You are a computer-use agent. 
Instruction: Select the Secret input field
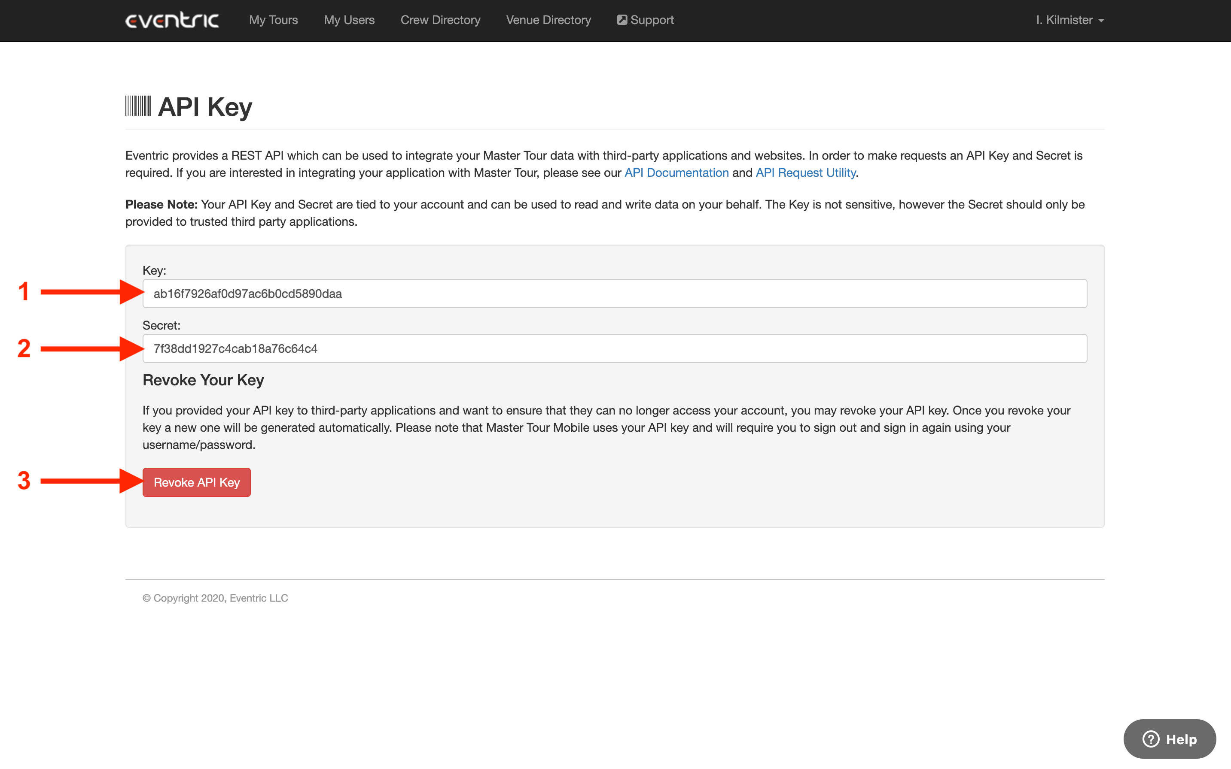615,348
